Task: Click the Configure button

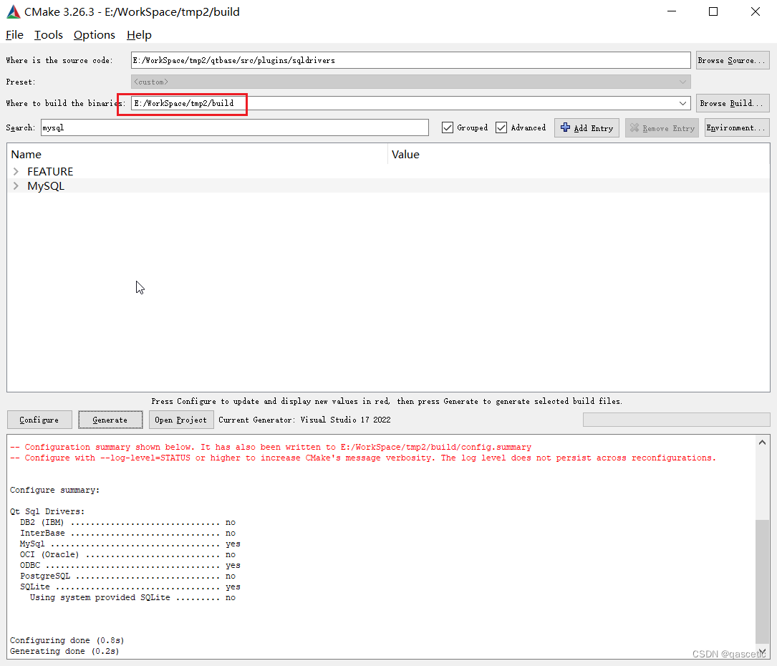Action: (39, 420)
